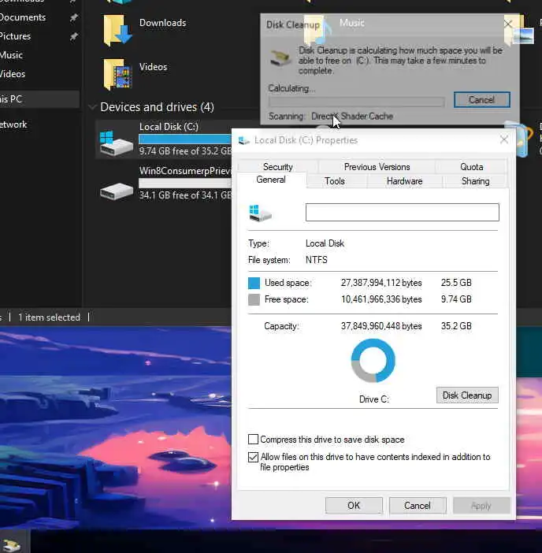Click 'Scanning: DirectX Shader Cache' text
Screen dimensions: 542x553
331,116
